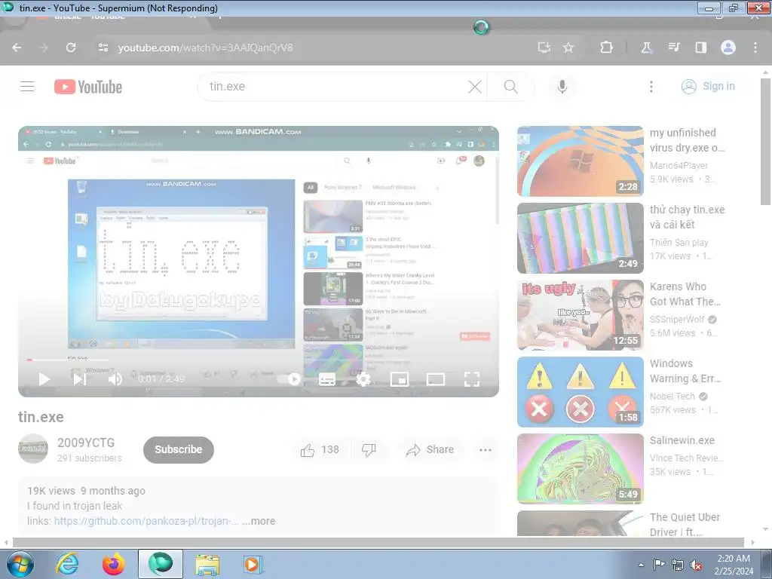
Task: Seek on the video progress bar
Action: coord(259,360)
